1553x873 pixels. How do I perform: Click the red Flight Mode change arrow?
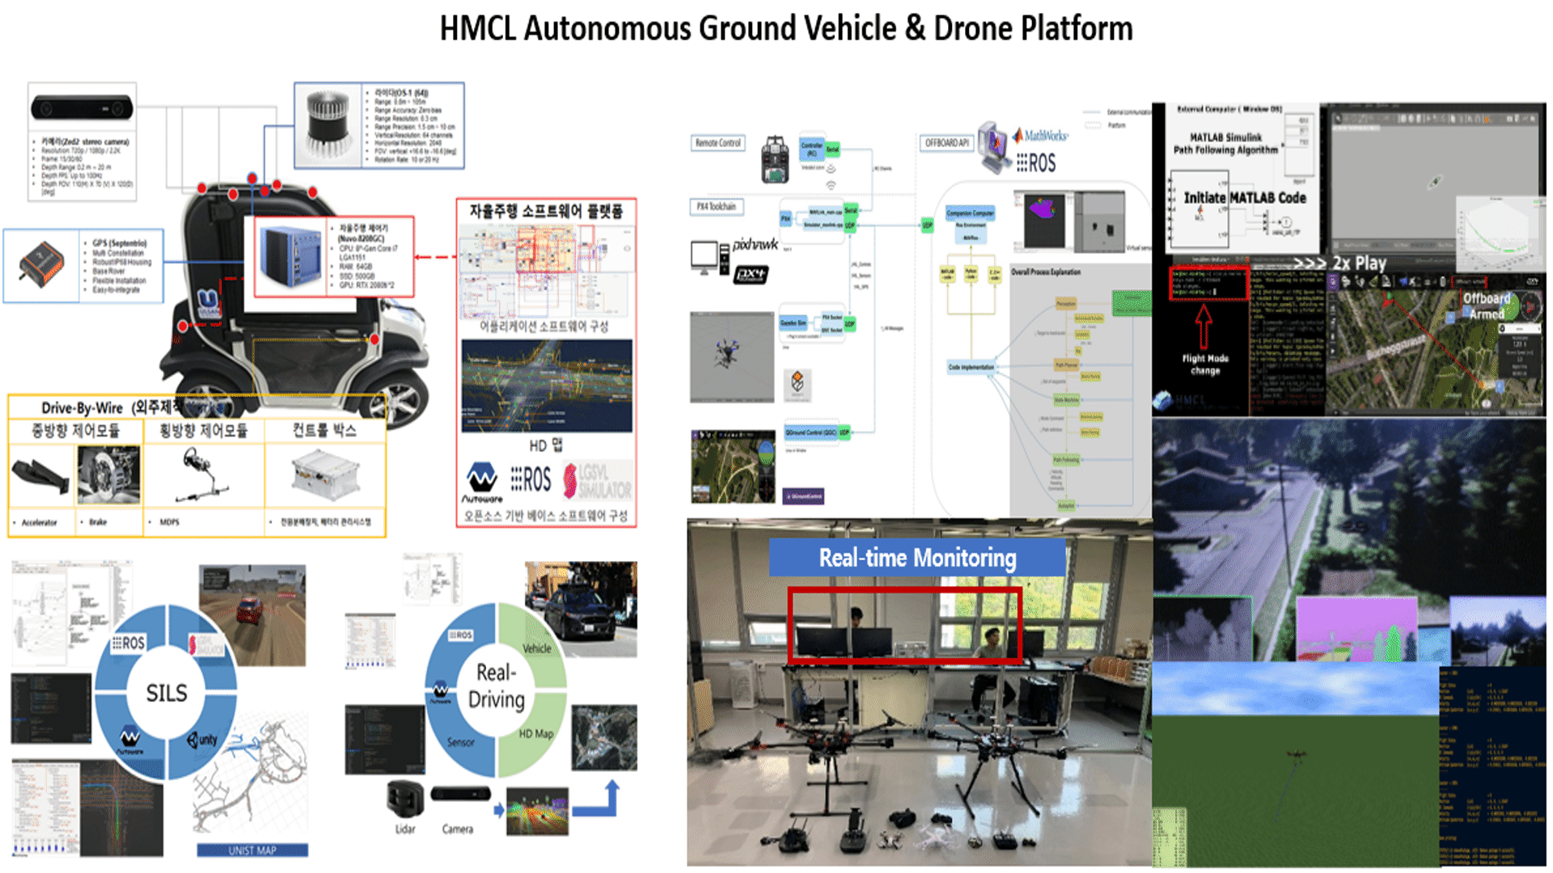pos(1204,325)
